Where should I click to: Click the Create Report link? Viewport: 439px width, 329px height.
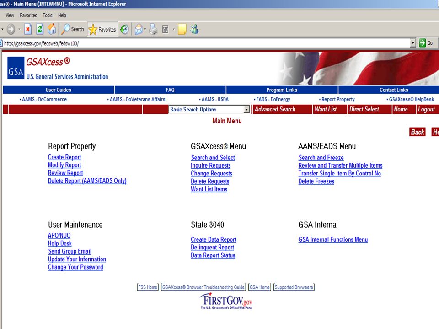tap(64, 157)
